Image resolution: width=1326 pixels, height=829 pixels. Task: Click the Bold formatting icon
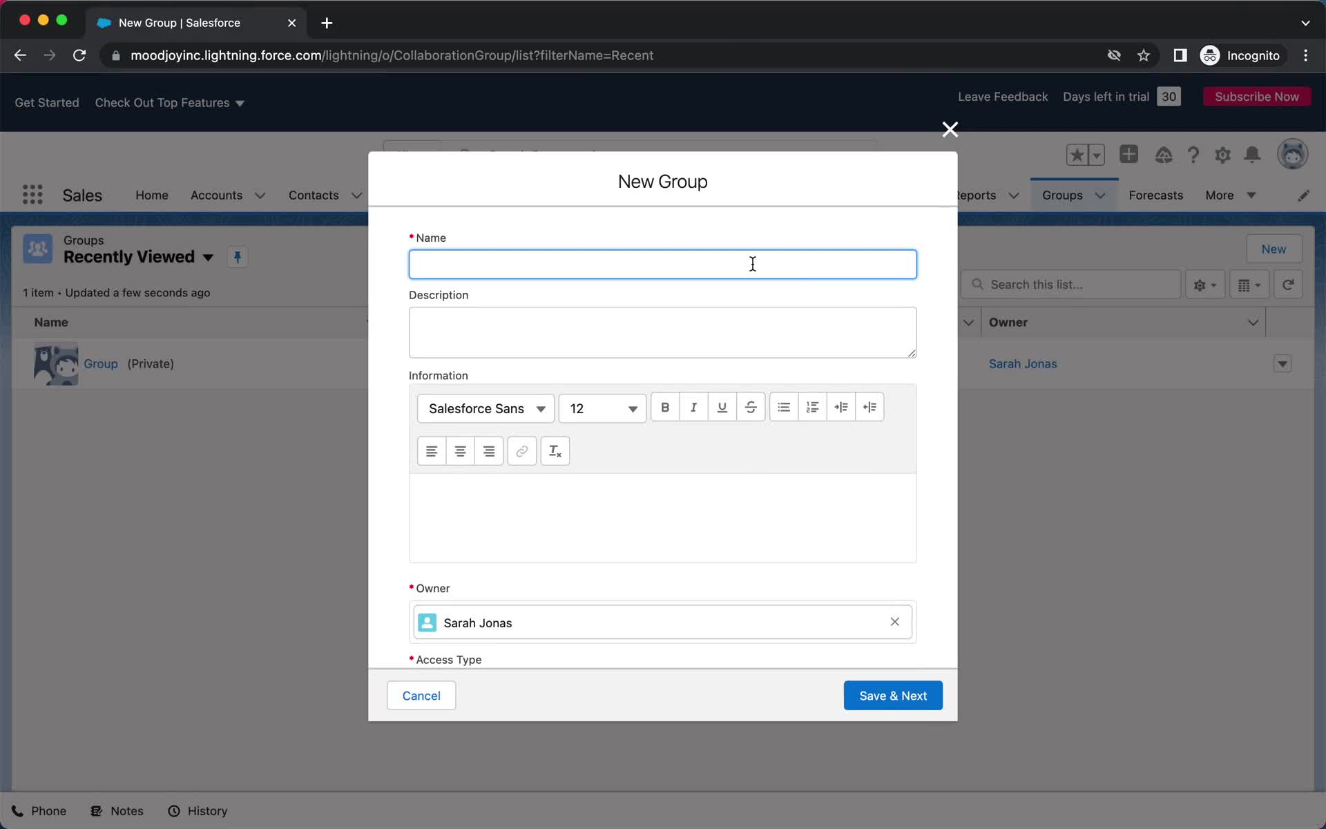pos(664,408)
